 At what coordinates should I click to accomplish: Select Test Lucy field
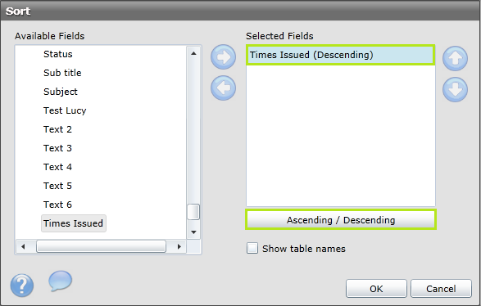tap(65, 110)
